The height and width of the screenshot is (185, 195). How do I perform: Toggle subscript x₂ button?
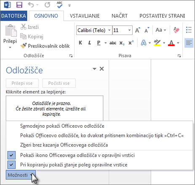[122, 43]
